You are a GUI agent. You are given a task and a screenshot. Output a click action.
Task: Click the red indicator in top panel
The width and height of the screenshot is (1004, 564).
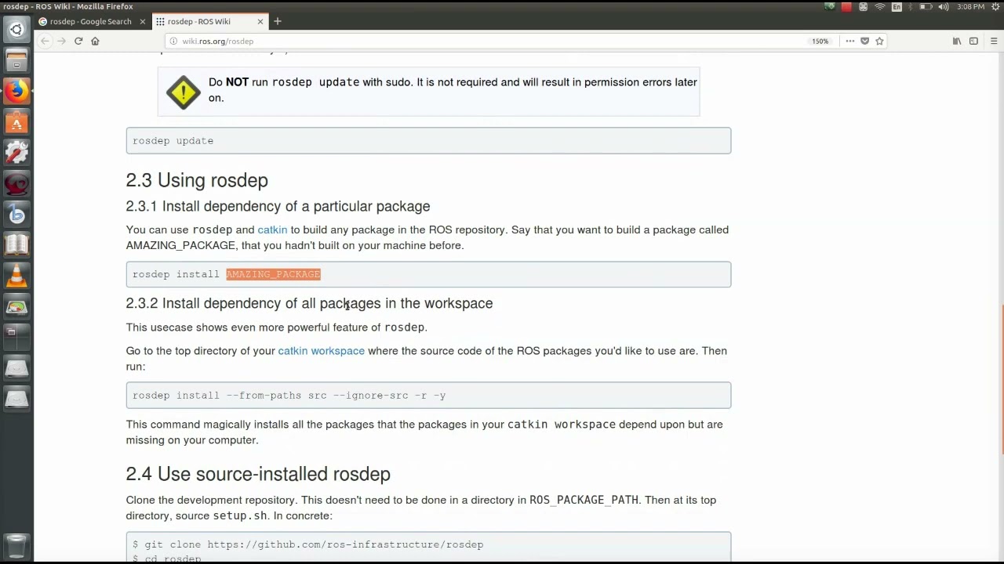[x=846, y=7]
